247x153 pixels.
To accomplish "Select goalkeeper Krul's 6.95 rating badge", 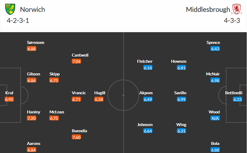I will coord(10,100).
